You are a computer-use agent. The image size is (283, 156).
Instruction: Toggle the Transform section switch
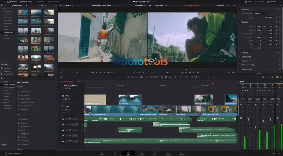point(240,22)
